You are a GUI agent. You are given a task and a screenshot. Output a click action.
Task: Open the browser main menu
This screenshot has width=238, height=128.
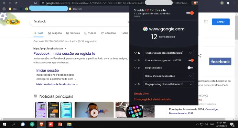[x=234, y=3]
